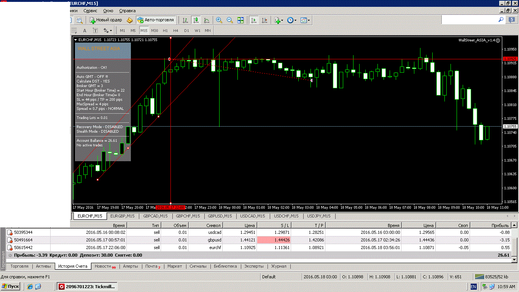Click the Новый ордер button
This screenshot has width=519, height=292.
pos(106,20)
